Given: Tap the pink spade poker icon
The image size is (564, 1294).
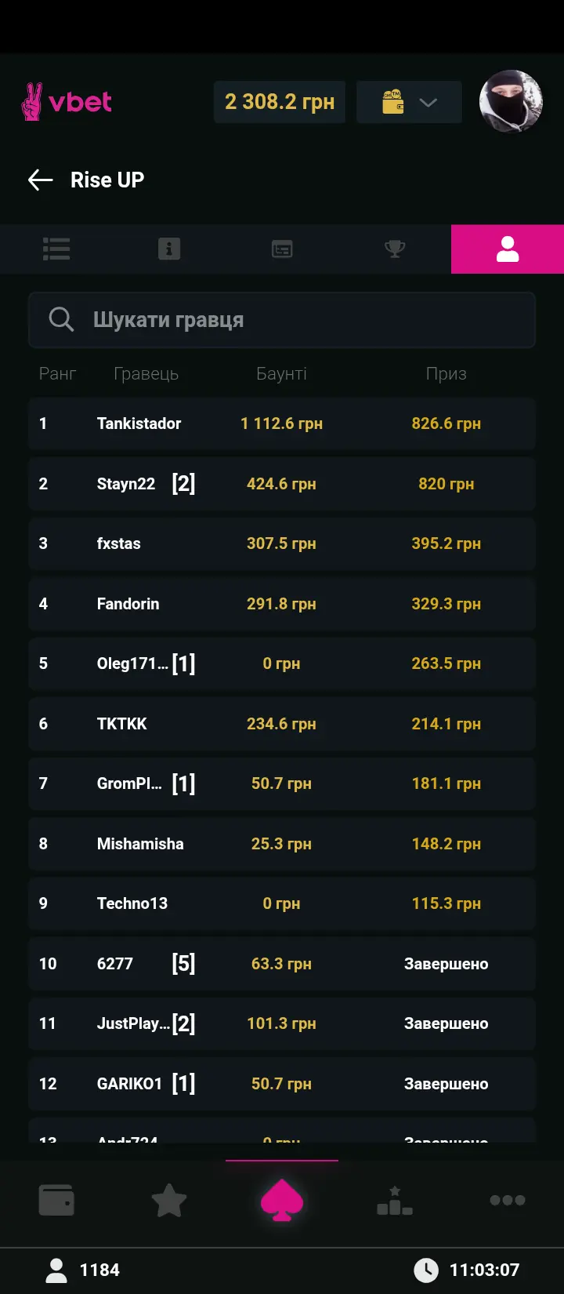Looking at the screenshot, I should pos(282,1201).
